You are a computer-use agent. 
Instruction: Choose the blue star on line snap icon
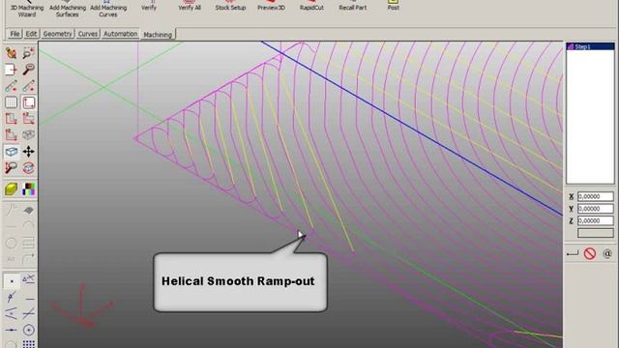pyautogui.click(x=11, y=297)
